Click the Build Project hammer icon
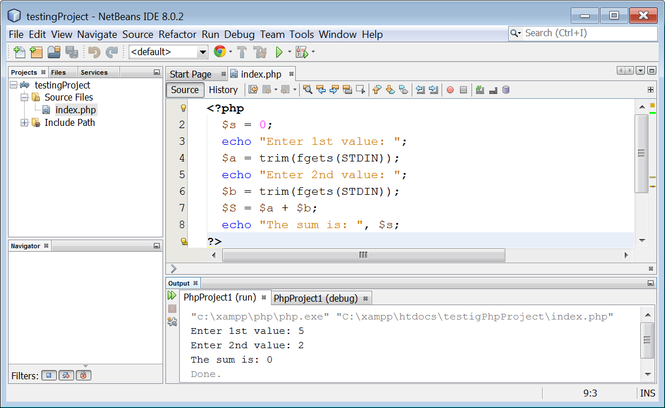This screenshot has height=408, width=665. (x=242, y=52)
